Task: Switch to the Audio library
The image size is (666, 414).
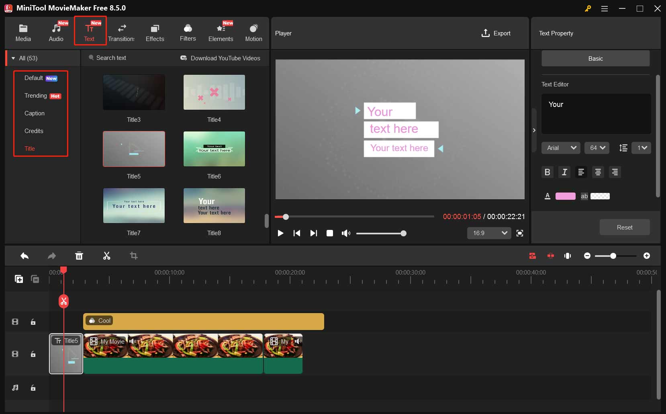Action: (56, 32)
